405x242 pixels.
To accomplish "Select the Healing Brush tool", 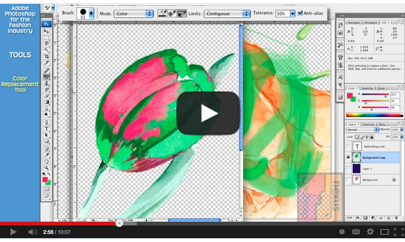I will coord(47,71).
